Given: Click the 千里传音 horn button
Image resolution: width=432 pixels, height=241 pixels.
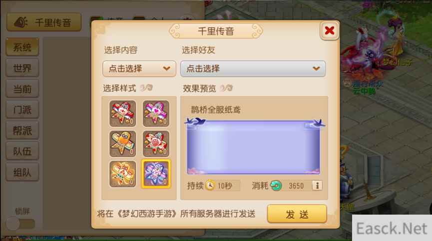Looking at the screenshot, I should (x=44, y=22).
